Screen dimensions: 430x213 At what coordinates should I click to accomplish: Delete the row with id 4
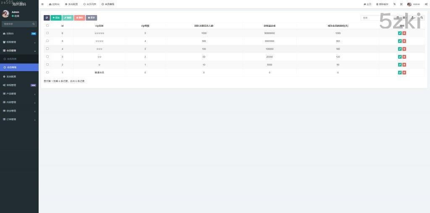(404, 49)
